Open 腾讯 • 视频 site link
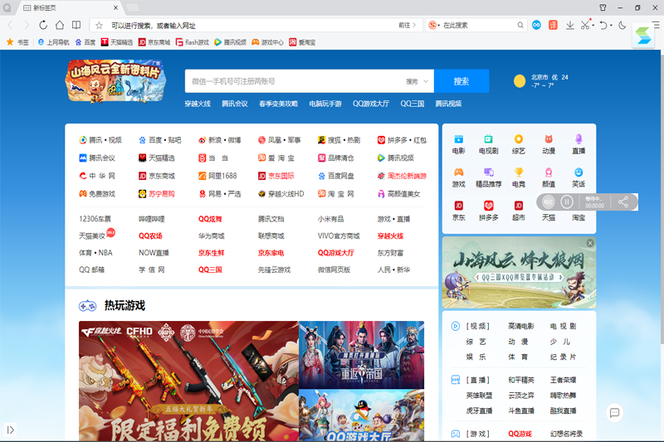The width and height of the screenshot is (664, 442). point(100,140)
